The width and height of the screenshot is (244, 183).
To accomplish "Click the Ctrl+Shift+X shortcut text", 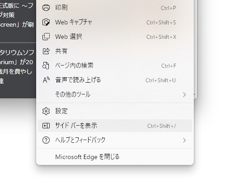I will click(161, 37).
